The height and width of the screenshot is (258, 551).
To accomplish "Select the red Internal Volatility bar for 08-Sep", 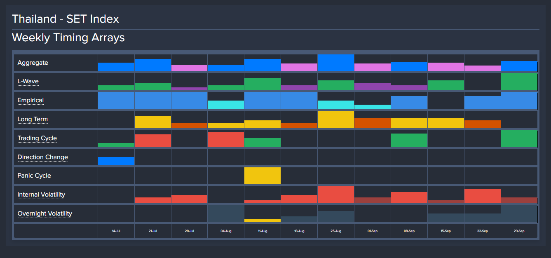I will click(409, 197).
